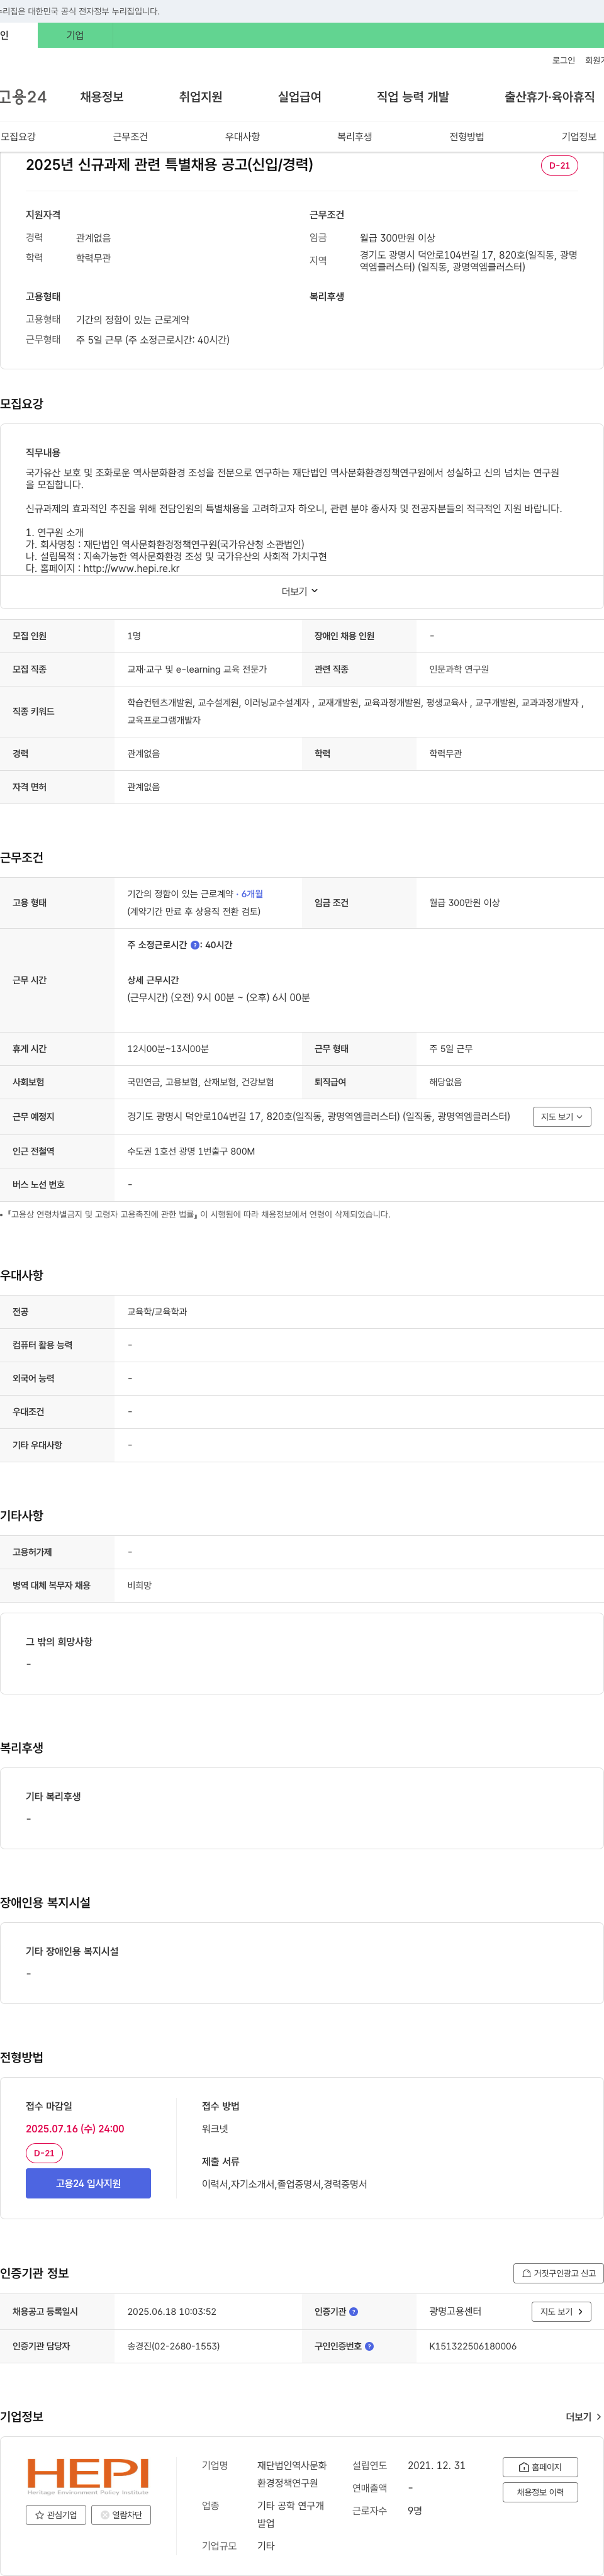This screenshot has width=604, height=2576.
Task: Open the 직업 능력 개발 menu
Action: point(413,97)
